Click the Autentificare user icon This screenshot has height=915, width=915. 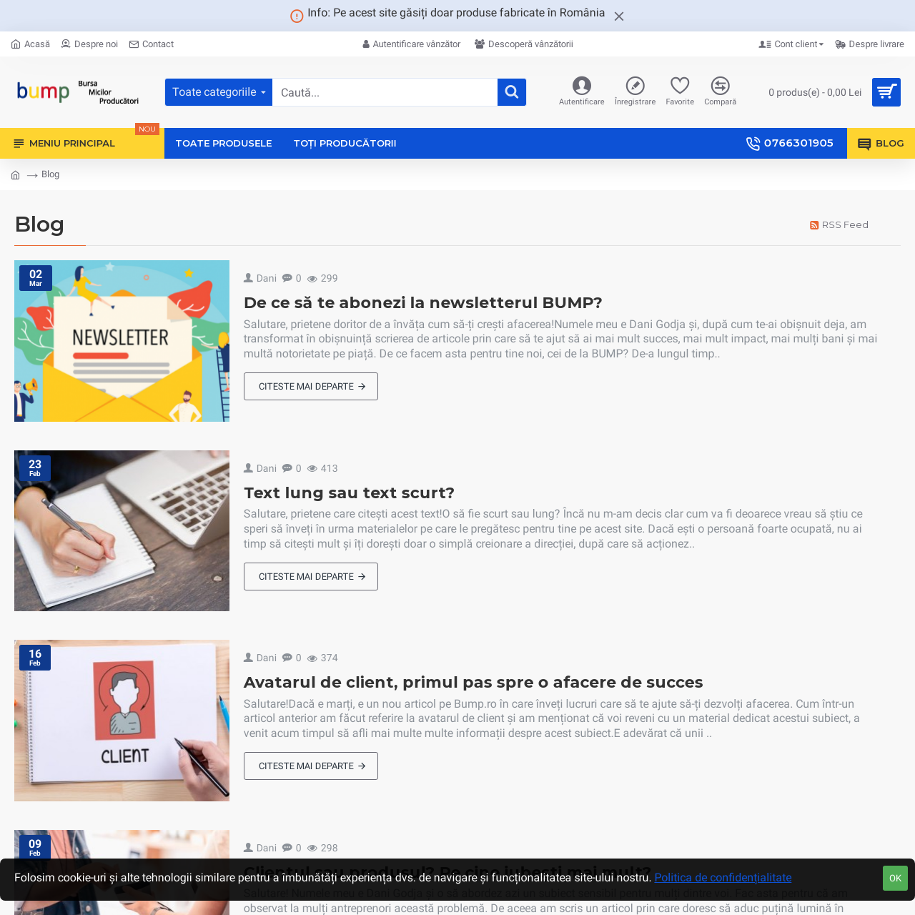point(582,86)
